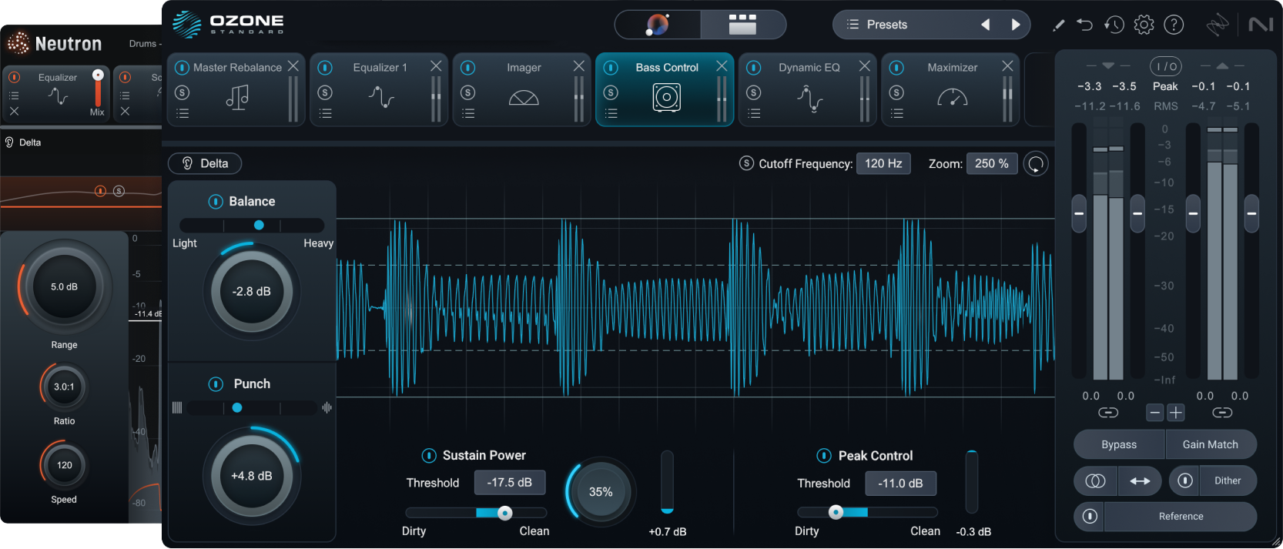Toggle the Dither power button

[1185, 480]
